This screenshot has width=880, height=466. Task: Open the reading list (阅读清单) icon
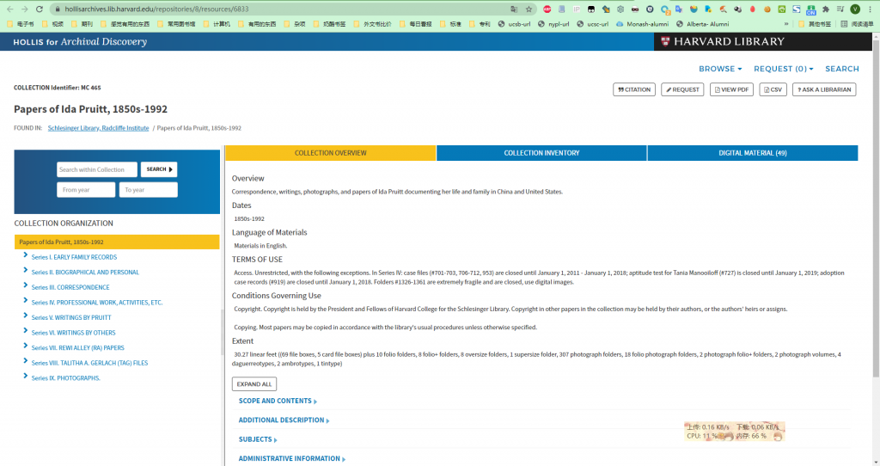click(857, 24)
